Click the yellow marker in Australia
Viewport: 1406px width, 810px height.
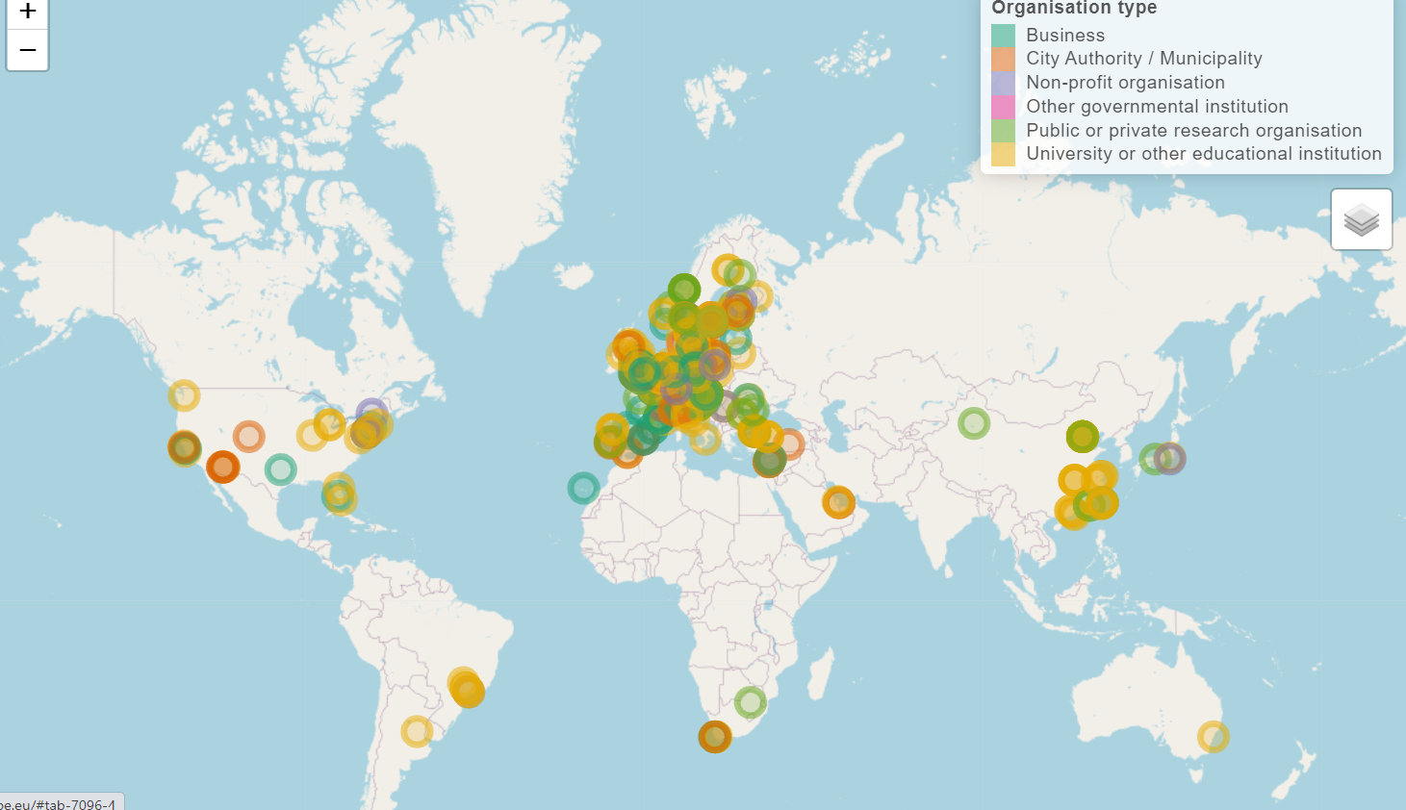click(1214, 737)
